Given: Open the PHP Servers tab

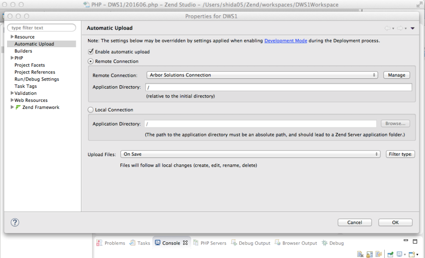Looking at the screenshot, I should tap(210, 243).
